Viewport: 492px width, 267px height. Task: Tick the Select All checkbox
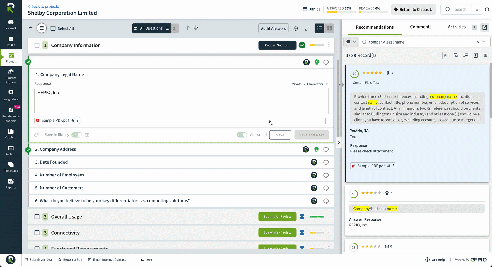point(53,28)
